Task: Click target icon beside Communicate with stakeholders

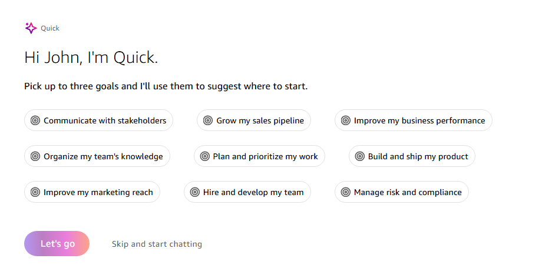Action: [35, 120]
